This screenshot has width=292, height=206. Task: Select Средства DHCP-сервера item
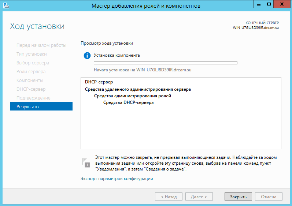click(128, 102)
